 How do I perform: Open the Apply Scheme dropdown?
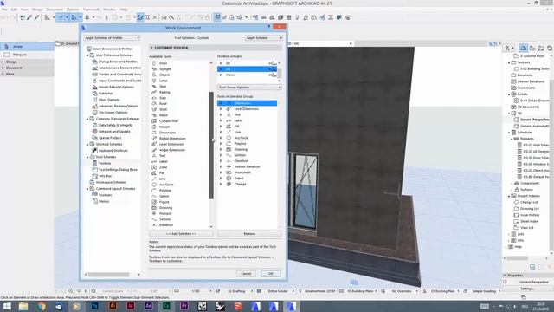pyautogui.click(x=264, y=38)
